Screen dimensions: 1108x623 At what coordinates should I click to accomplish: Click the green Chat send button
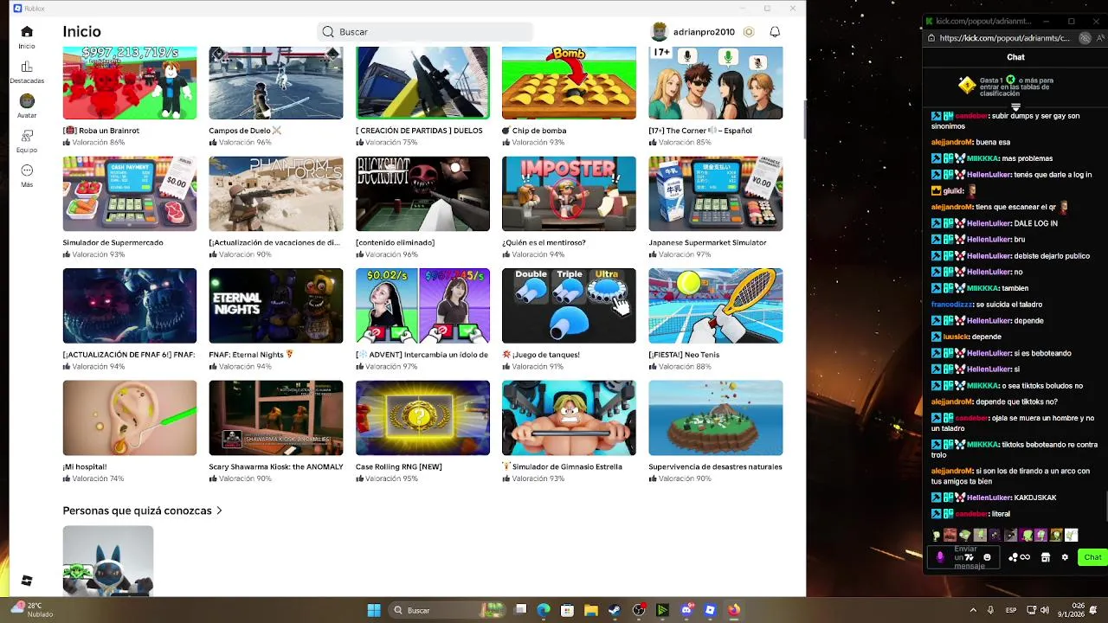point(1092,557)
